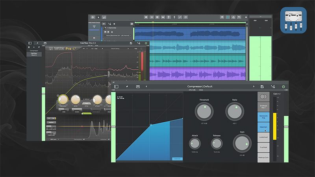Solo the Harmonies track
This screenshot has height=177, width=315.
point(109,32)
